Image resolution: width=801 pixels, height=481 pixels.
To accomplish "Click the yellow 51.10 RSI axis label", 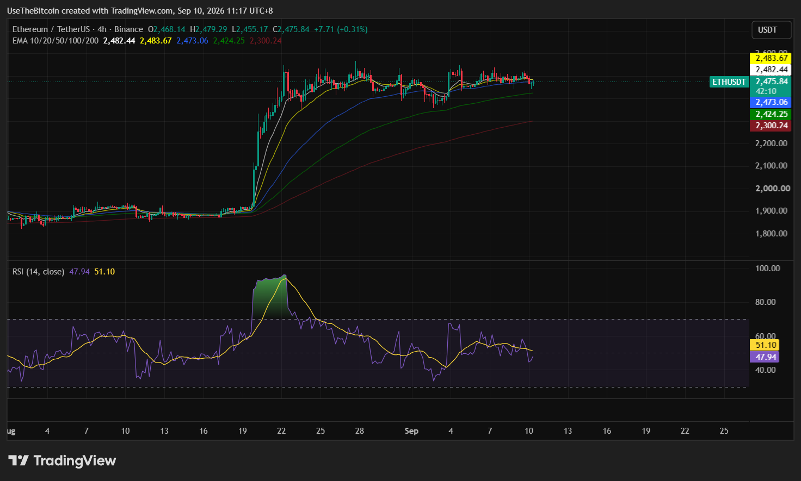I will [765, 345].
